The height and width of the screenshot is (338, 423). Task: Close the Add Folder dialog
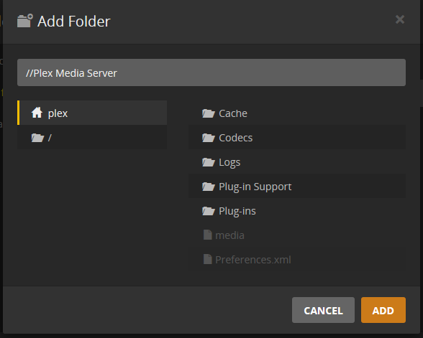[x=400, y=19]
